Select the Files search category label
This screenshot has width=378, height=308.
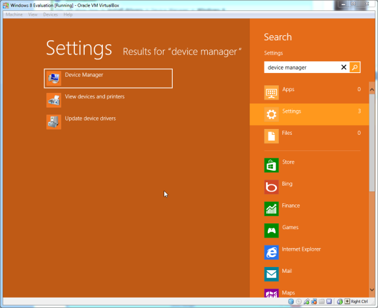[x=287, y=133]
